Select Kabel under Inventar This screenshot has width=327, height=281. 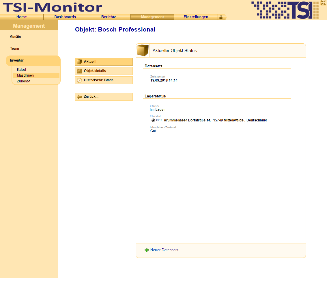[21, 70]
